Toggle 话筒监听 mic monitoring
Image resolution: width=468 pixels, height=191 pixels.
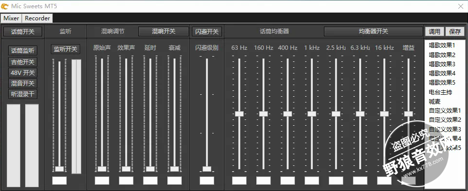point(23,50)
